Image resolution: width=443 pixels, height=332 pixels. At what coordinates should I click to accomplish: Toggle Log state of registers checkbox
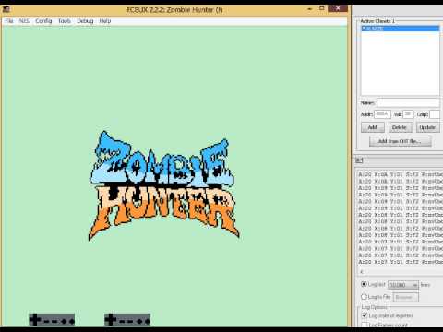pos(365,315)
